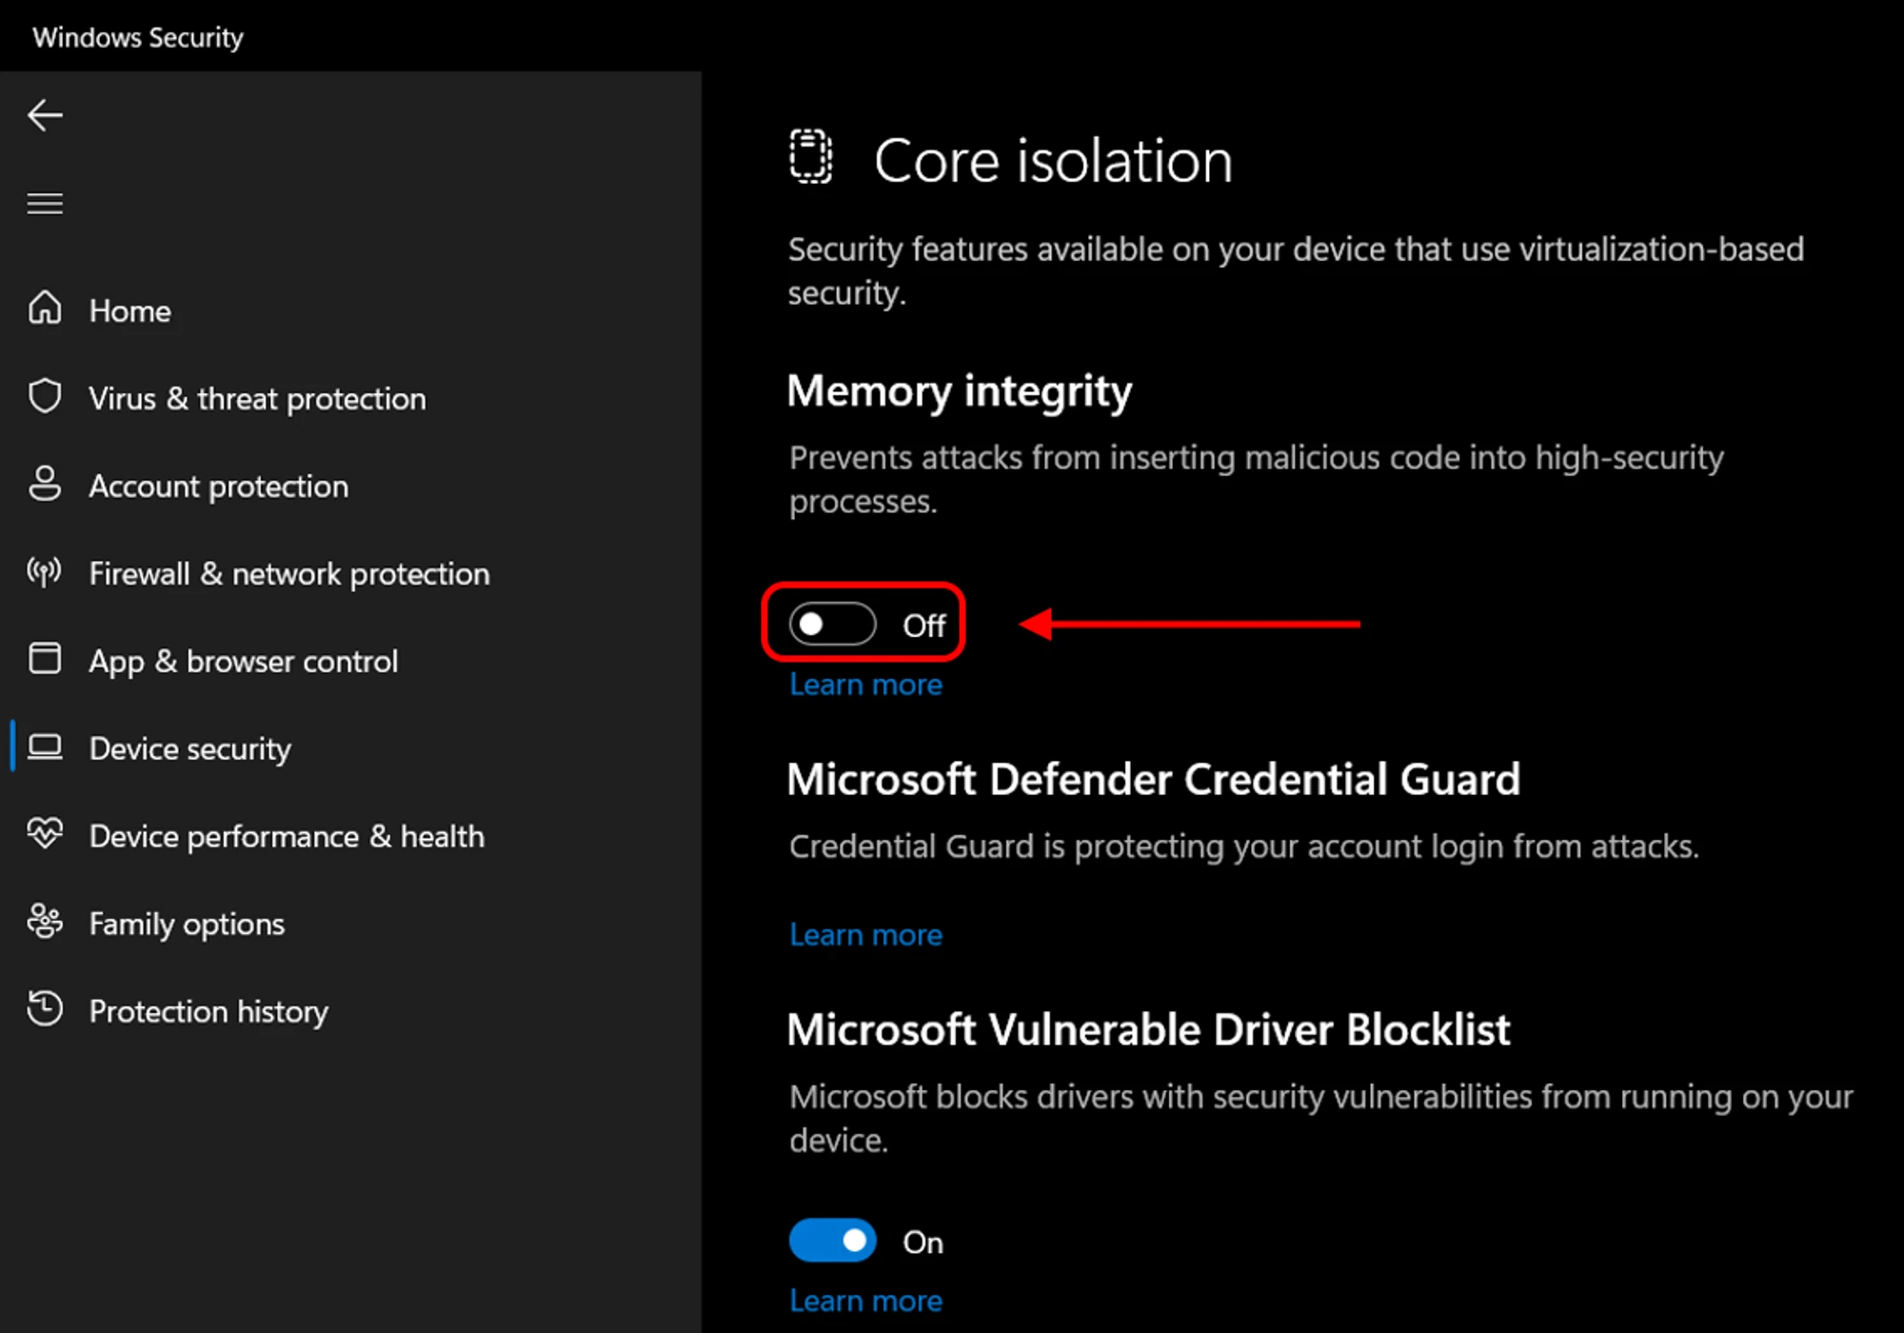Image resolution: width=1904 pixels, height=1333 pixels.
Task: Click the Device performance heart icon
Action: [x=45, y=834]
